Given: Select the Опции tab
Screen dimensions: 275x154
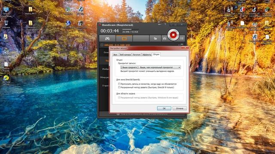Looking at the screenshot, I should (156, 54).
